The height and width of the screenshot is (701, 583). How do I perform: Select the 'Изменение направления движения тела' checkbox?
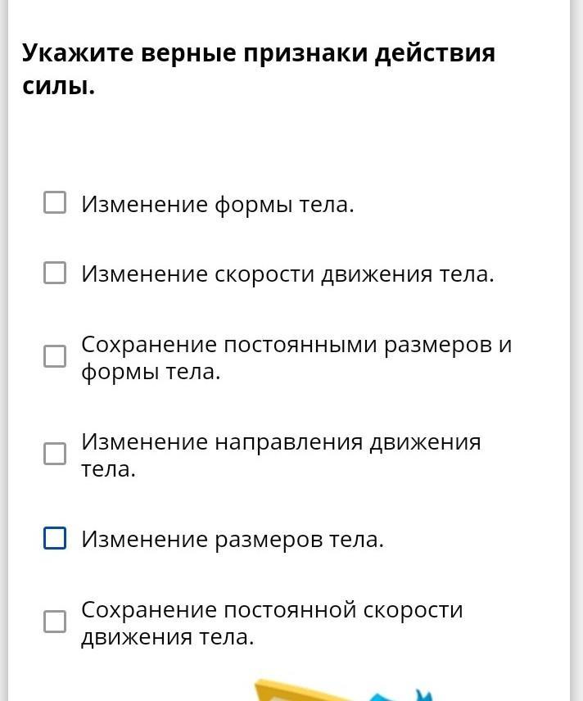(55, 454)
